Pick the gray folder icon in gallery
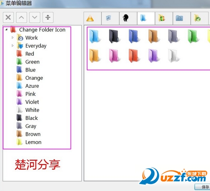 [173, 36]
